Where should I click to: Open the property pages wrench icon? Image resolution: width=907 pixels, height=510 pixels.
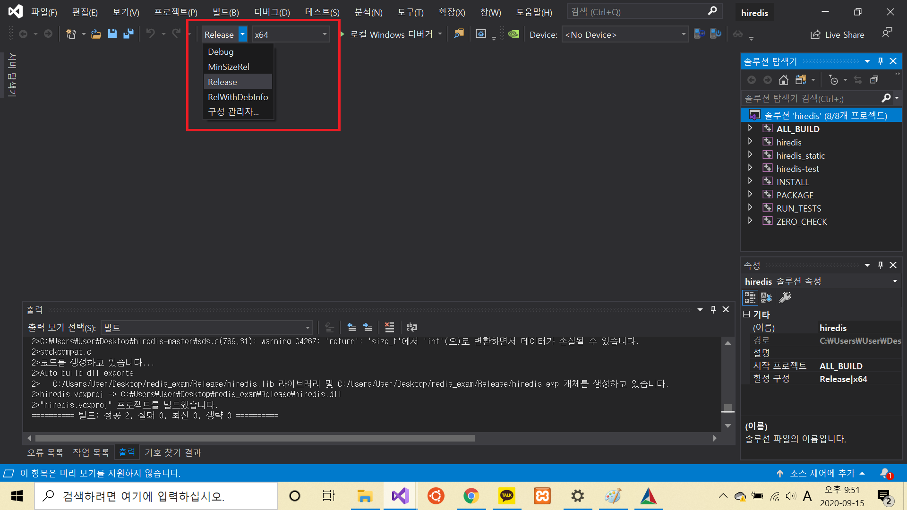click(x=785, y=297)
